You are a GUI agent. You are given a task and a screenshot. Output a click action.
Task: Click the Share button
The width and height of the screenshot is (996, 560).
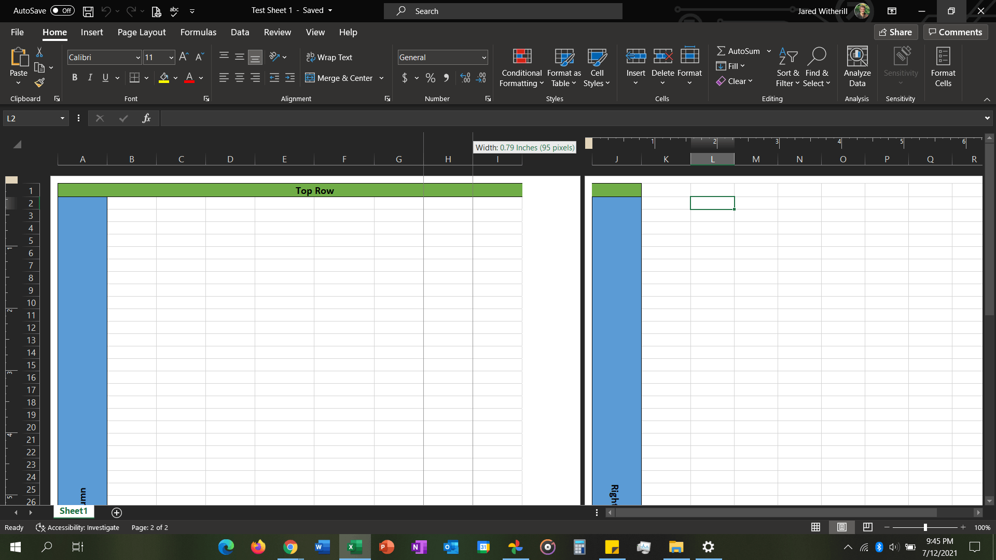pos(896,32)
